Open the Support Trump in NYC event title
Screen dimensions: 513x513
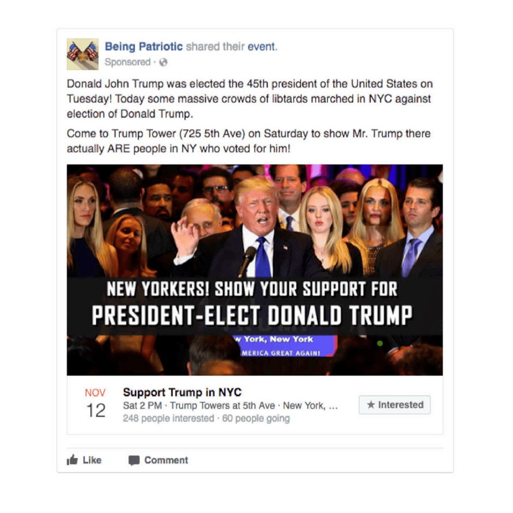(x=182, y=392)
